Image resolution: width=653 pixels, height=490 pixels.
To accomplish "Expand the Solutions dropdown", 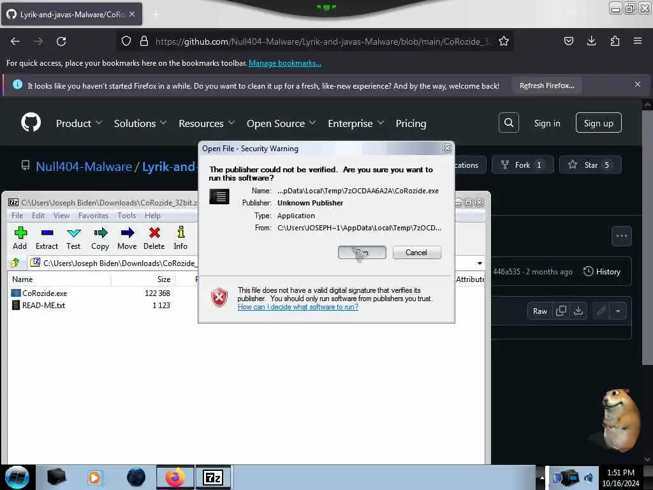I will tap(140, 123).
